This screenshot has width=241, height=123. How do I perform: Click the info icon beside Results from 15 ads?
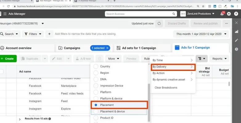[x=50, y=119]
